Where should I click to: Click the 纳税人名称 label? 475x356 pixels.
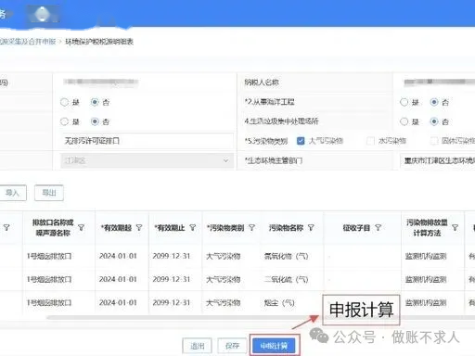[x=262, y=83]
